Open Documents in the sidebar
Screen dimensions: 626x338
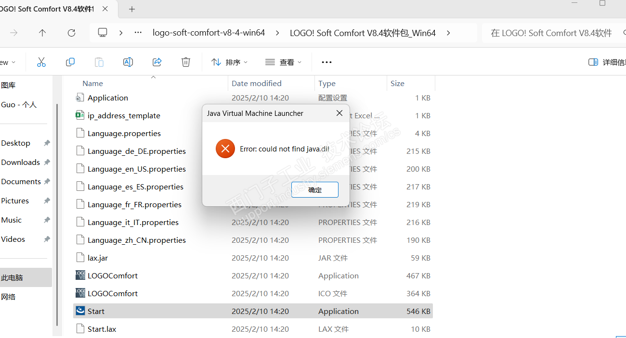click(21, 181)
